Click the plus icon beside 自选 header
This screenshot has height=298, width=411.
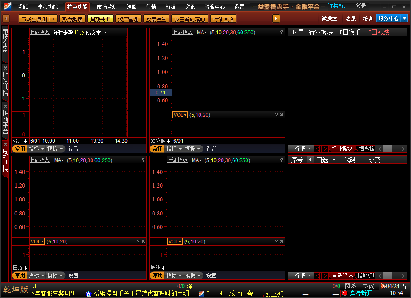tap(310, 160)
